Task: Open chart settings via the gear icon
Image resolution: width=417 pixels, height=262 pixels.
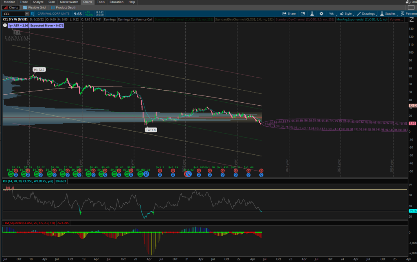Action: (x=321, y=13)
